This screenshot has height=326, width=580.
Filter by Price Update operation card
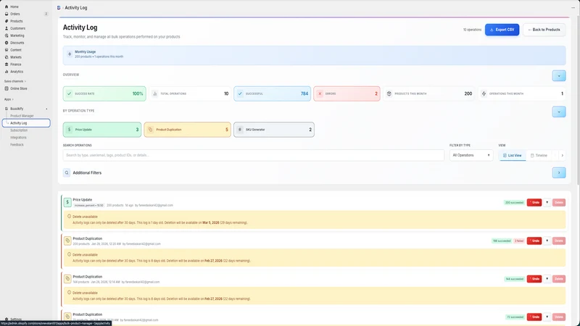tap(102, 130)
